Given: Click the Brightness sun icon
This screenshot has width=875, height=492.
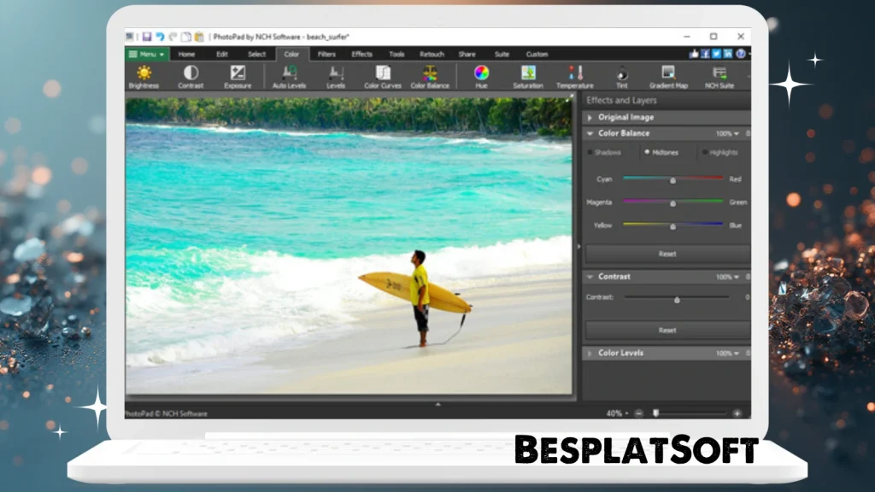Looking at the screenshot, I should [144, 73].
